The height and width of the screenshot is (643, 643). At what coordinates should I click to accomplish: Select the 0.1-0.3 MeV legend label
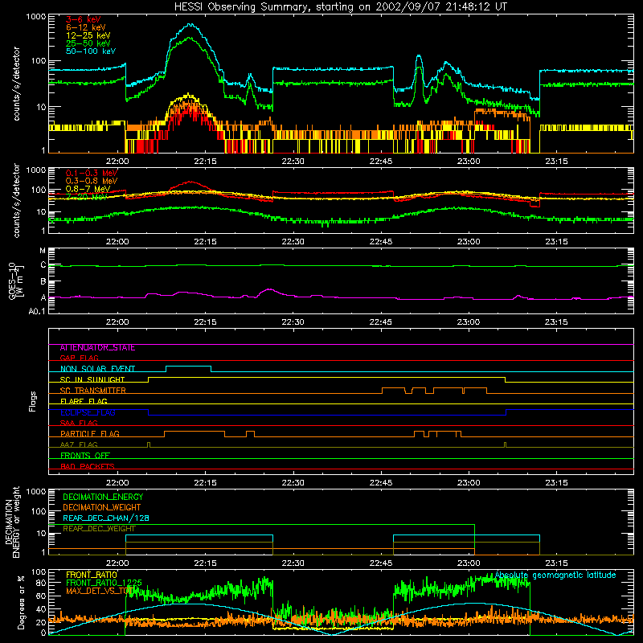point(92,173)
